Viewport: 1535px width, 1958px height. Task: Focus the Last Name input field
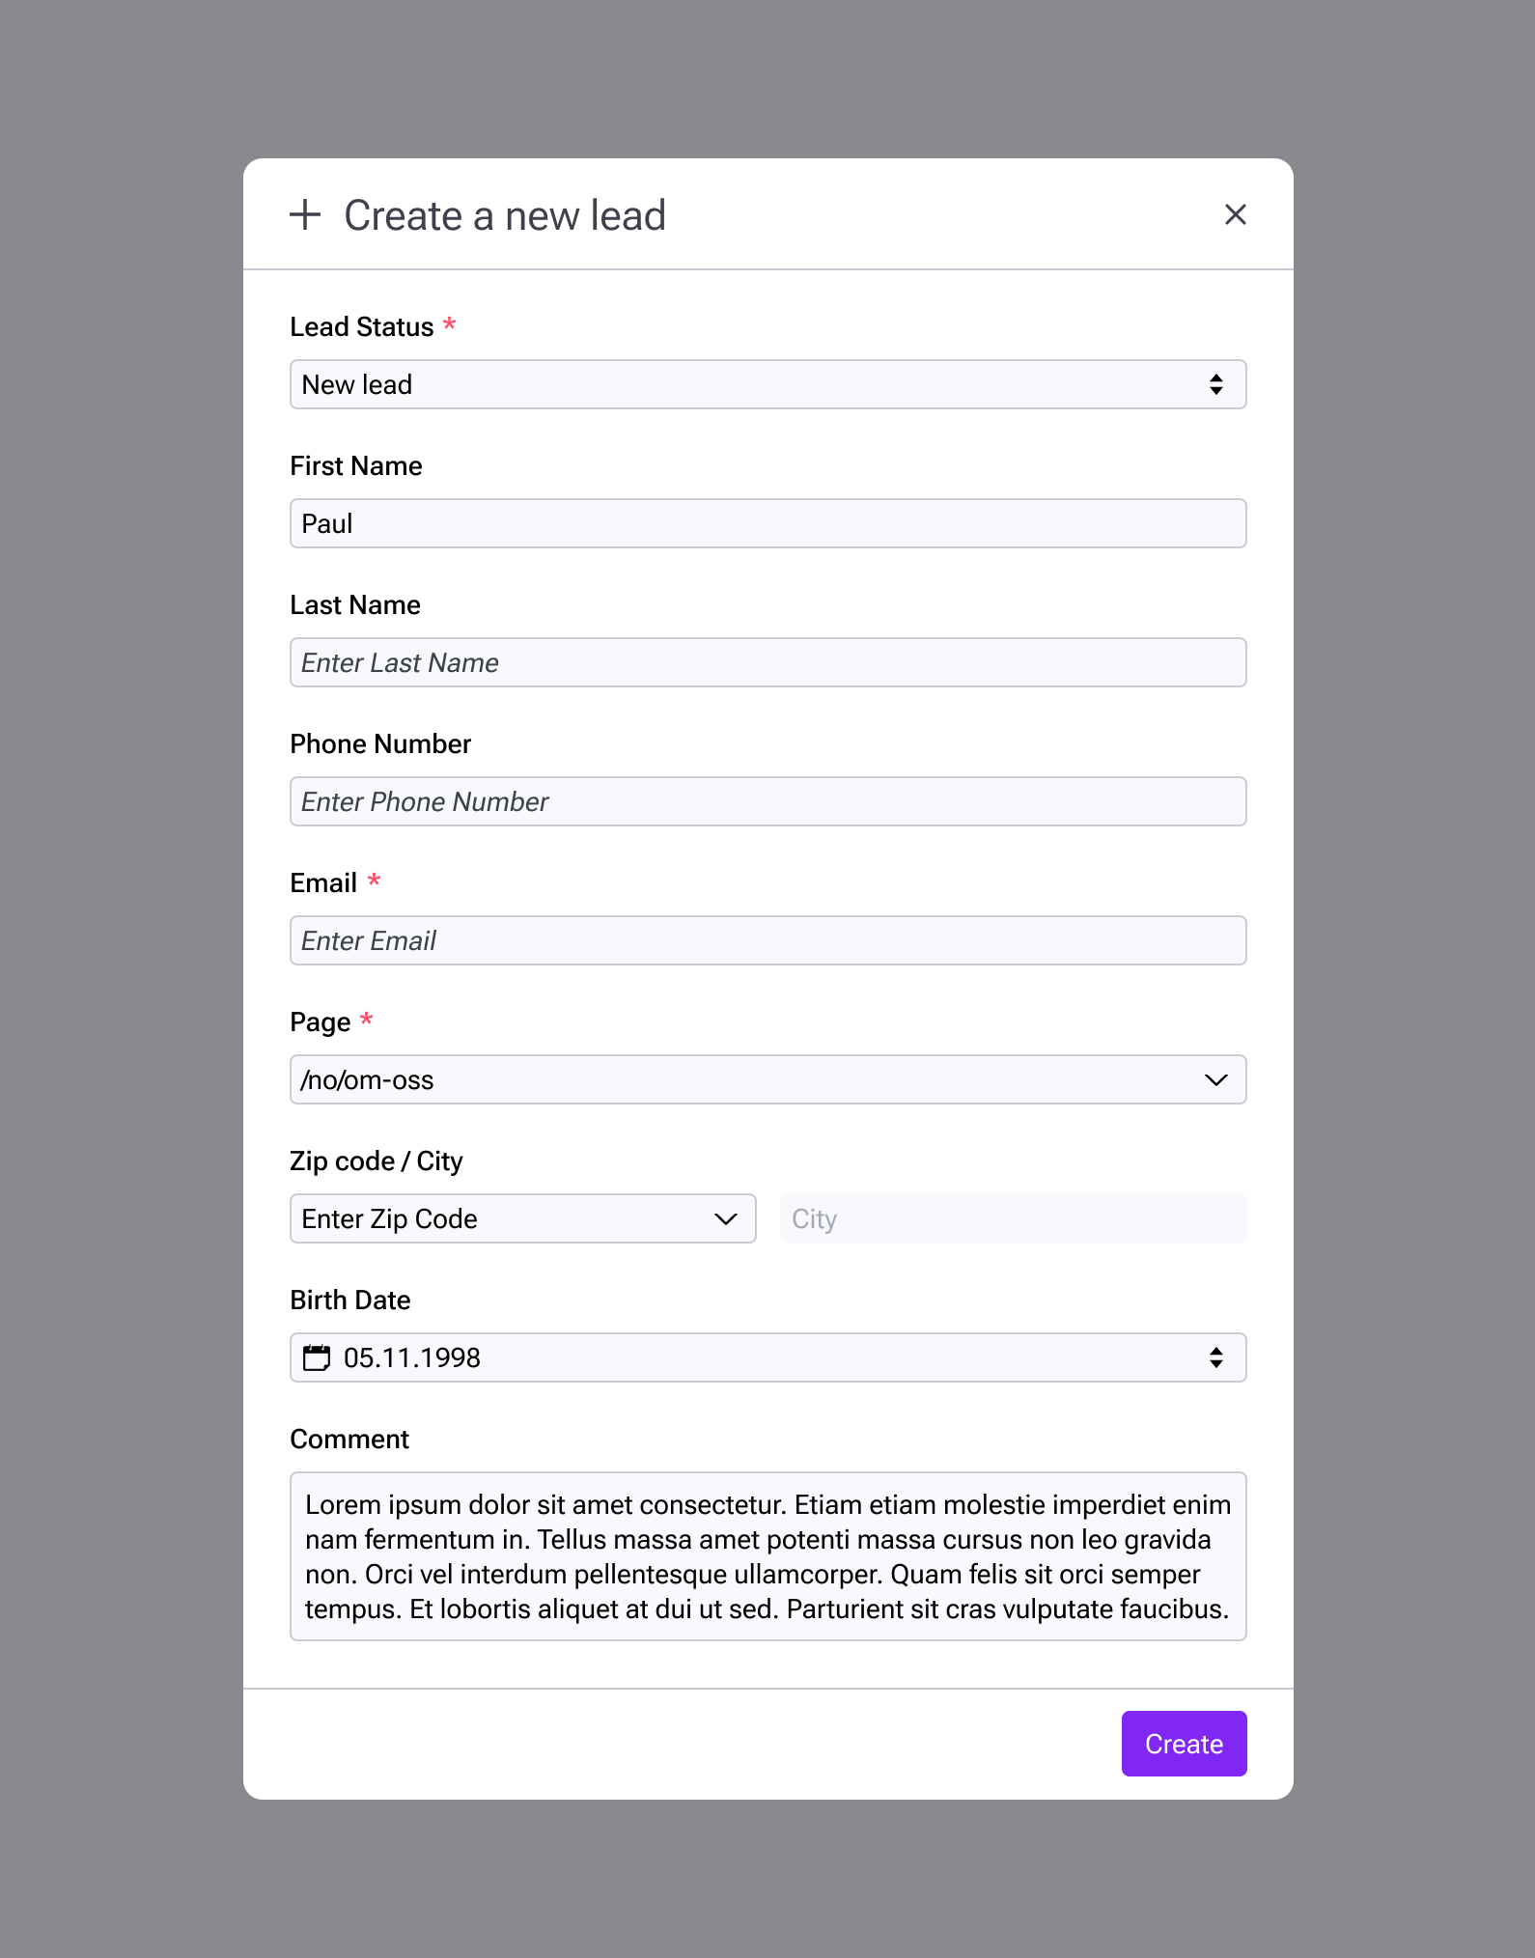click(x=767, y=662)
